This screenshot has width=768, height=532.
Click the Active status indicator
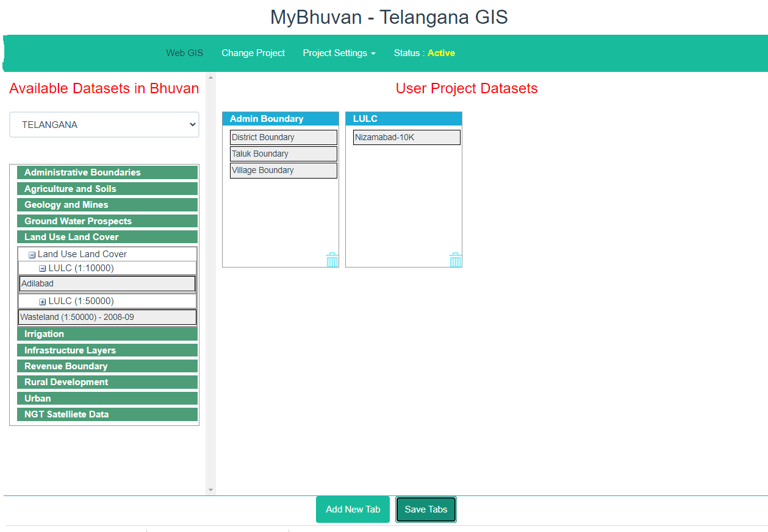tap(441, 53)
